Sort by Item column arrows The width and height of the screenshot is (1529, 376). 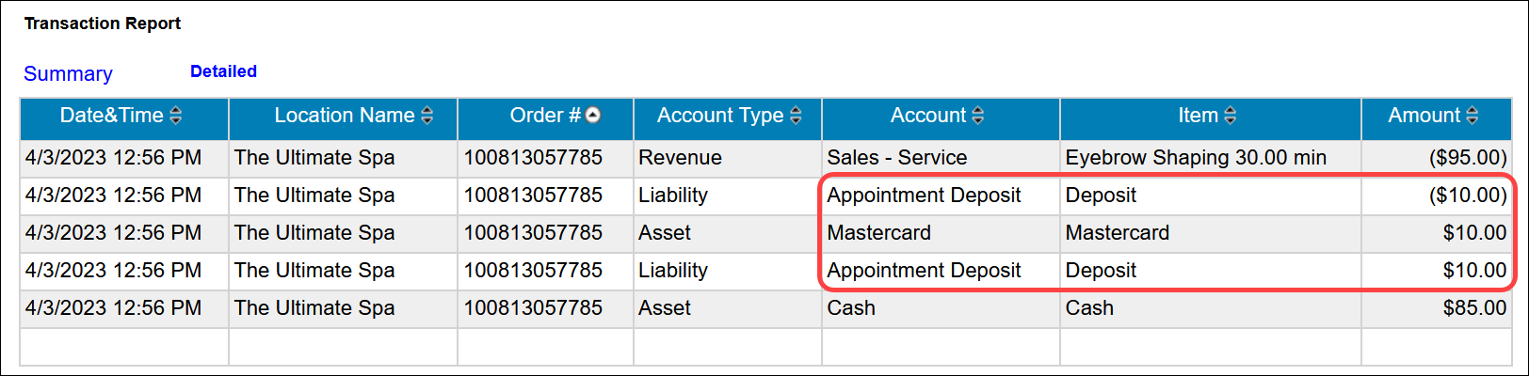(x=1231, y=116)
